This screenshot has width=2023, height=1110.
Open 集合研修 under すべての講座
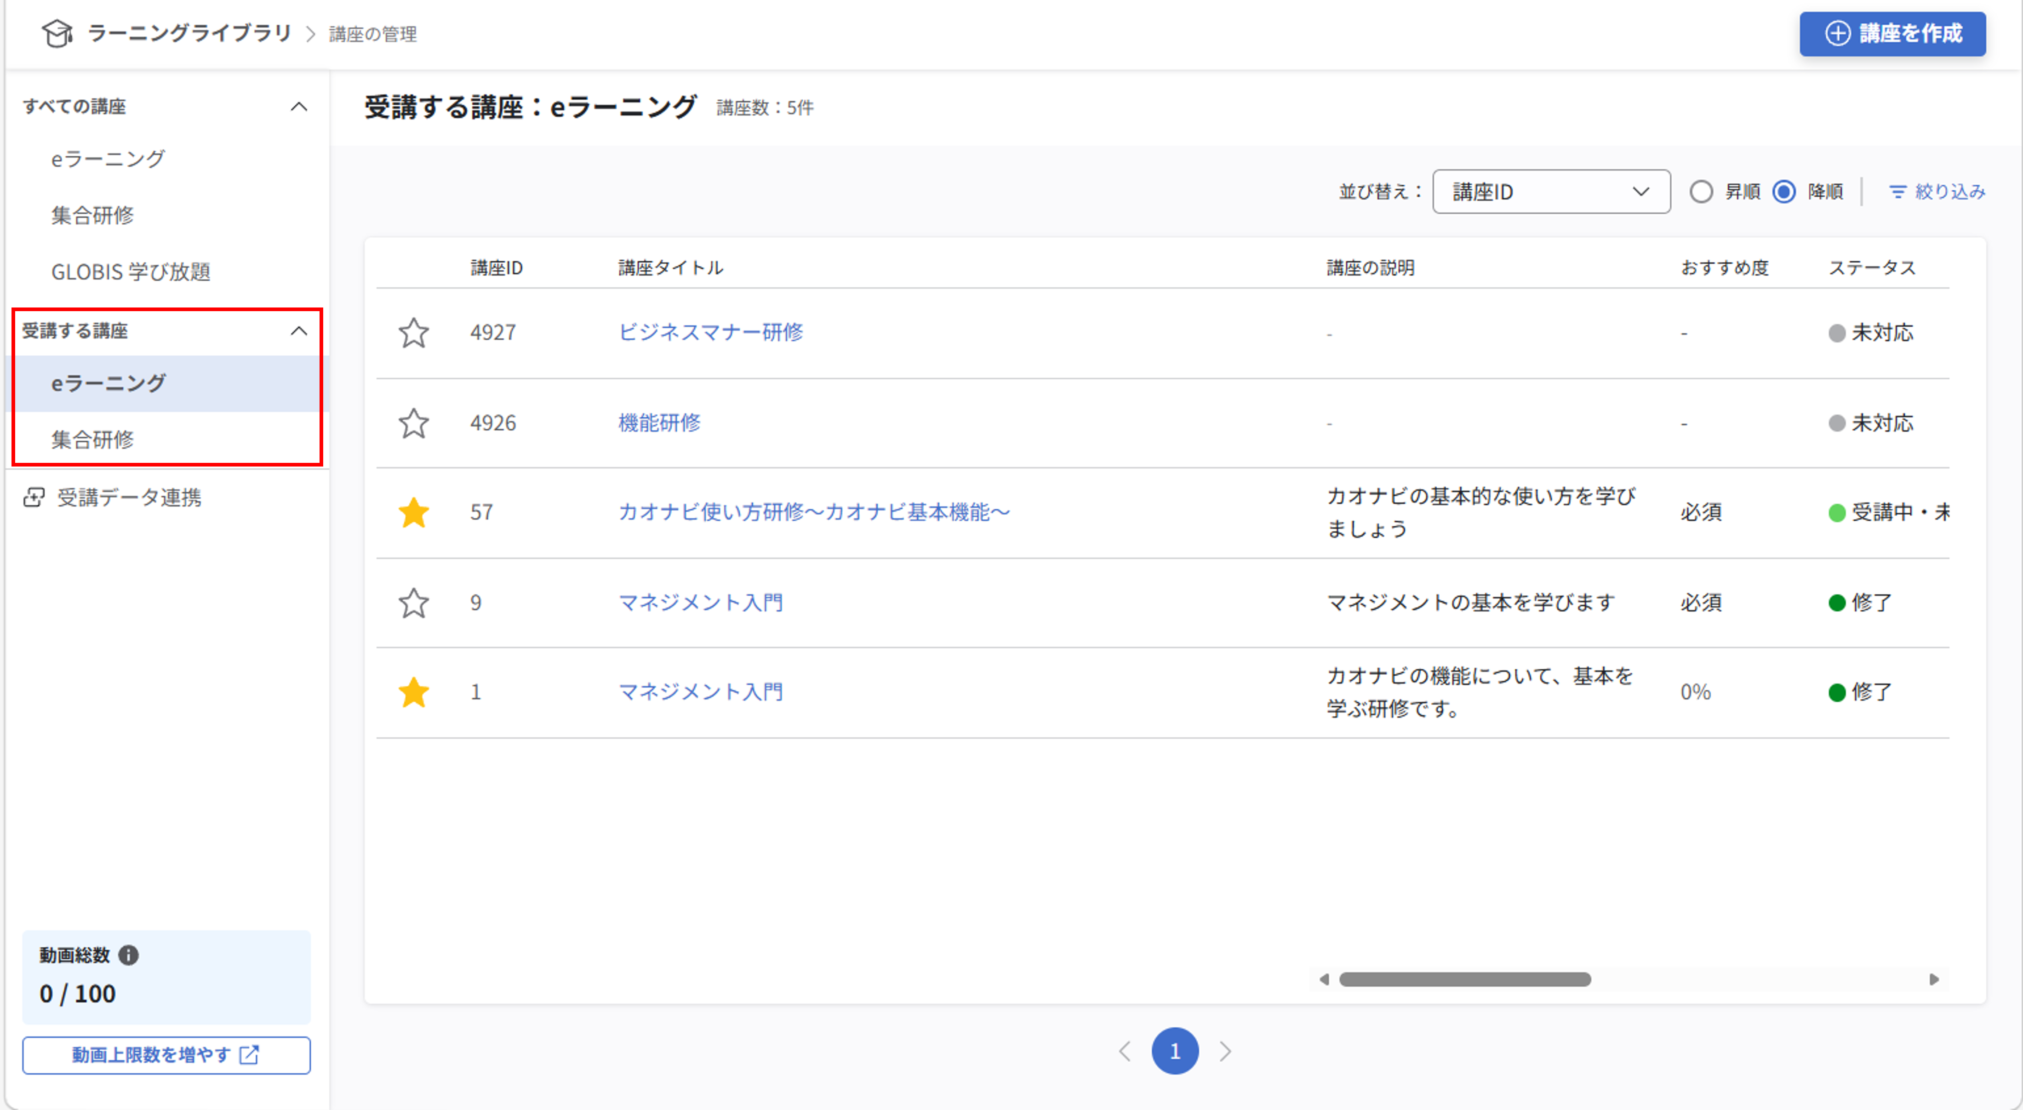tap(93, 215)
